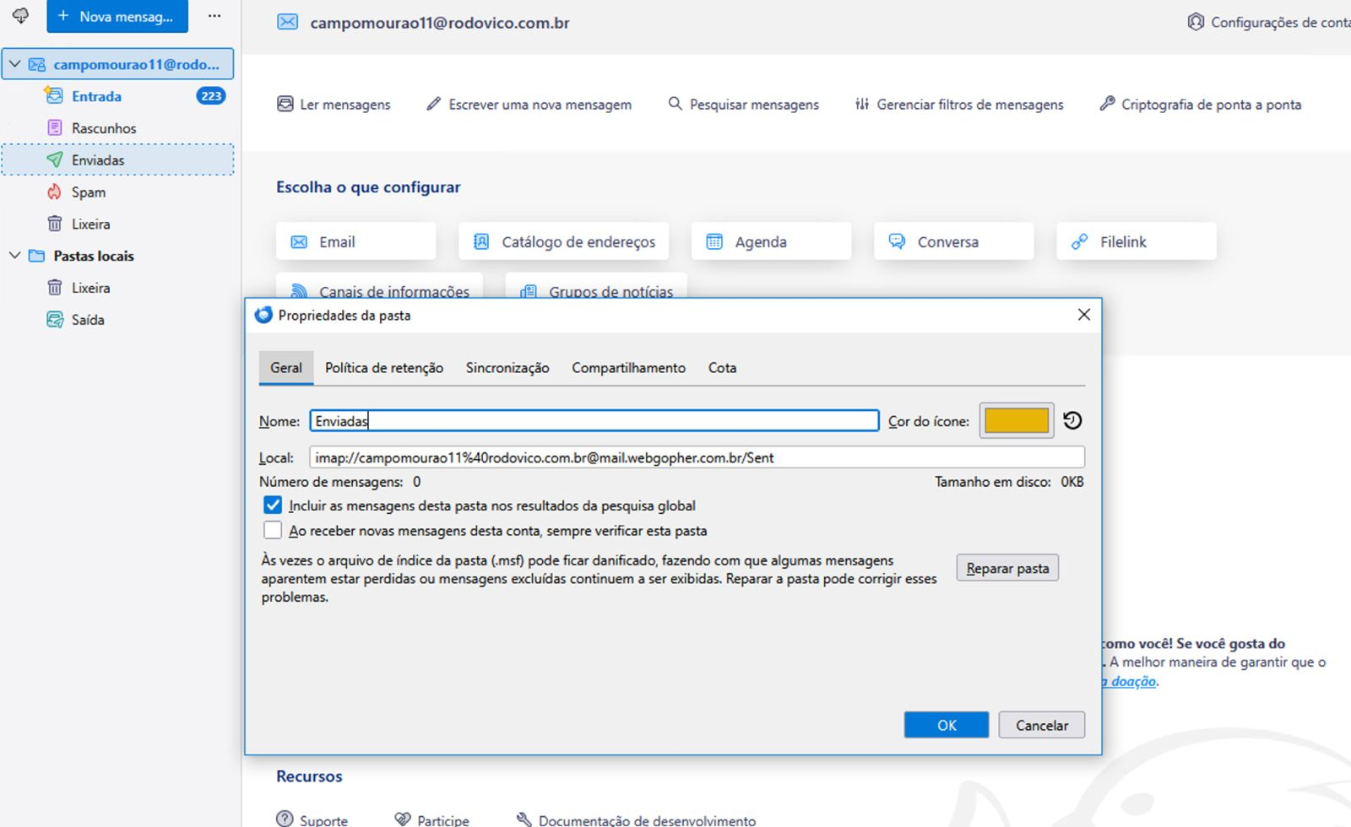This screenshot has width=1351, height=827.
Task: Click the account Lixeira trash icon
Action: [x=55, y=224]
